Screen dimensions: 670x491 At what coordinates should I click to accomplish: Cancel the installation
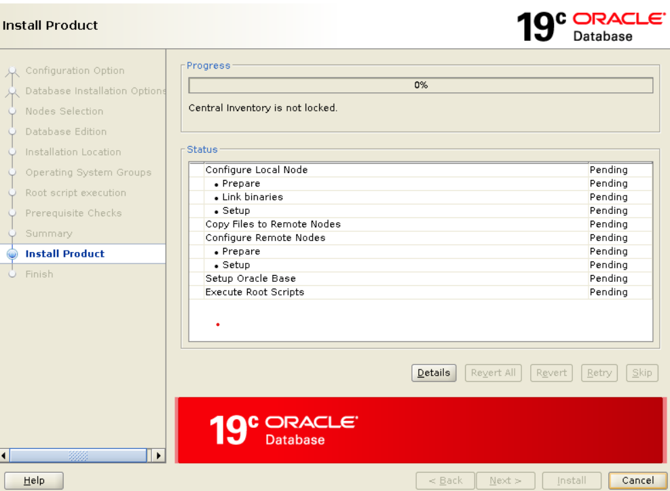coord(637,480)
